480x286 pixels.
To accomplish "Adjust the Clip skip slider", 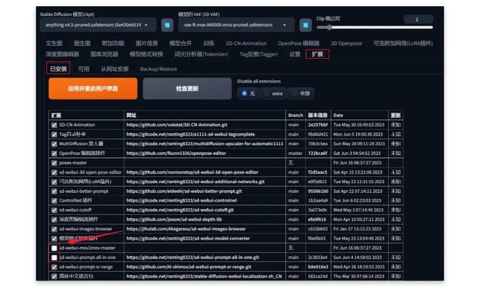I will click(x=329, y=27).
